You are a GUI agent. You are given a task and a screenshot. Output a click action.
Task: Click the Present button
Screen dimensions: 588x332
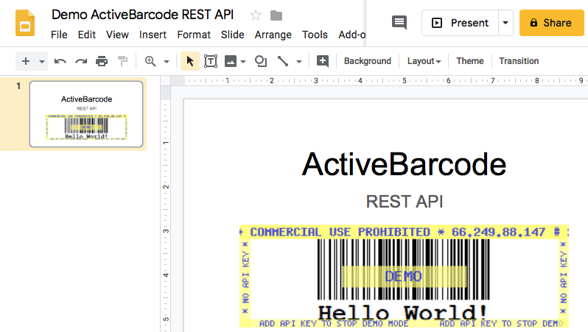(x=460, y=23)
